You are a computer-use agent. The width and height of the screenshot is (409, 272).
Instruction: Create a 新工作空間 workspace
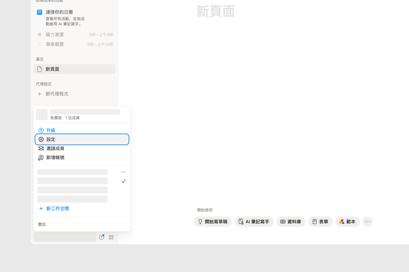click(82, 208)
